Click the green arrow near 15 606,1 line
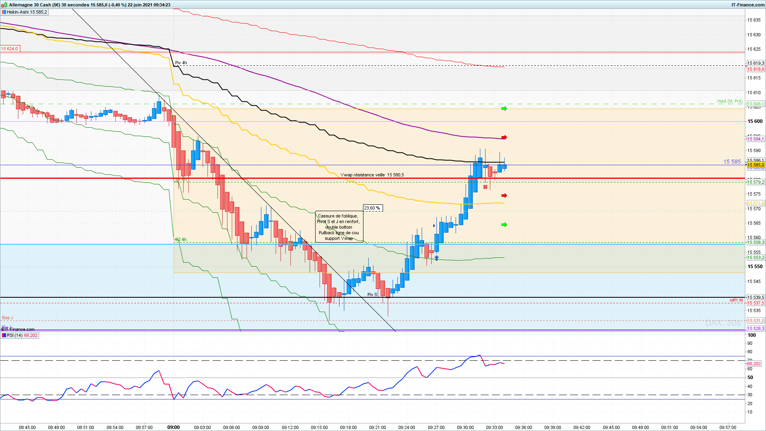 pos(504,109)
